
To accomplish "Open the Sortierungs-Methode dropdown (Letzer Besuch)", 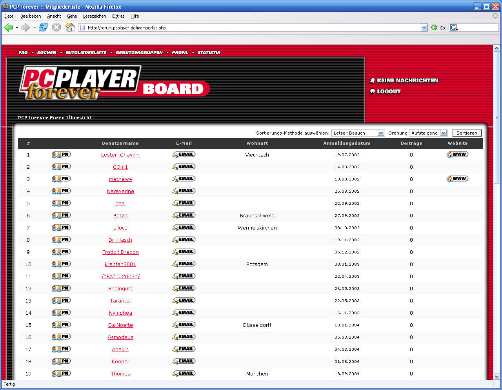I will click(358, 133).
